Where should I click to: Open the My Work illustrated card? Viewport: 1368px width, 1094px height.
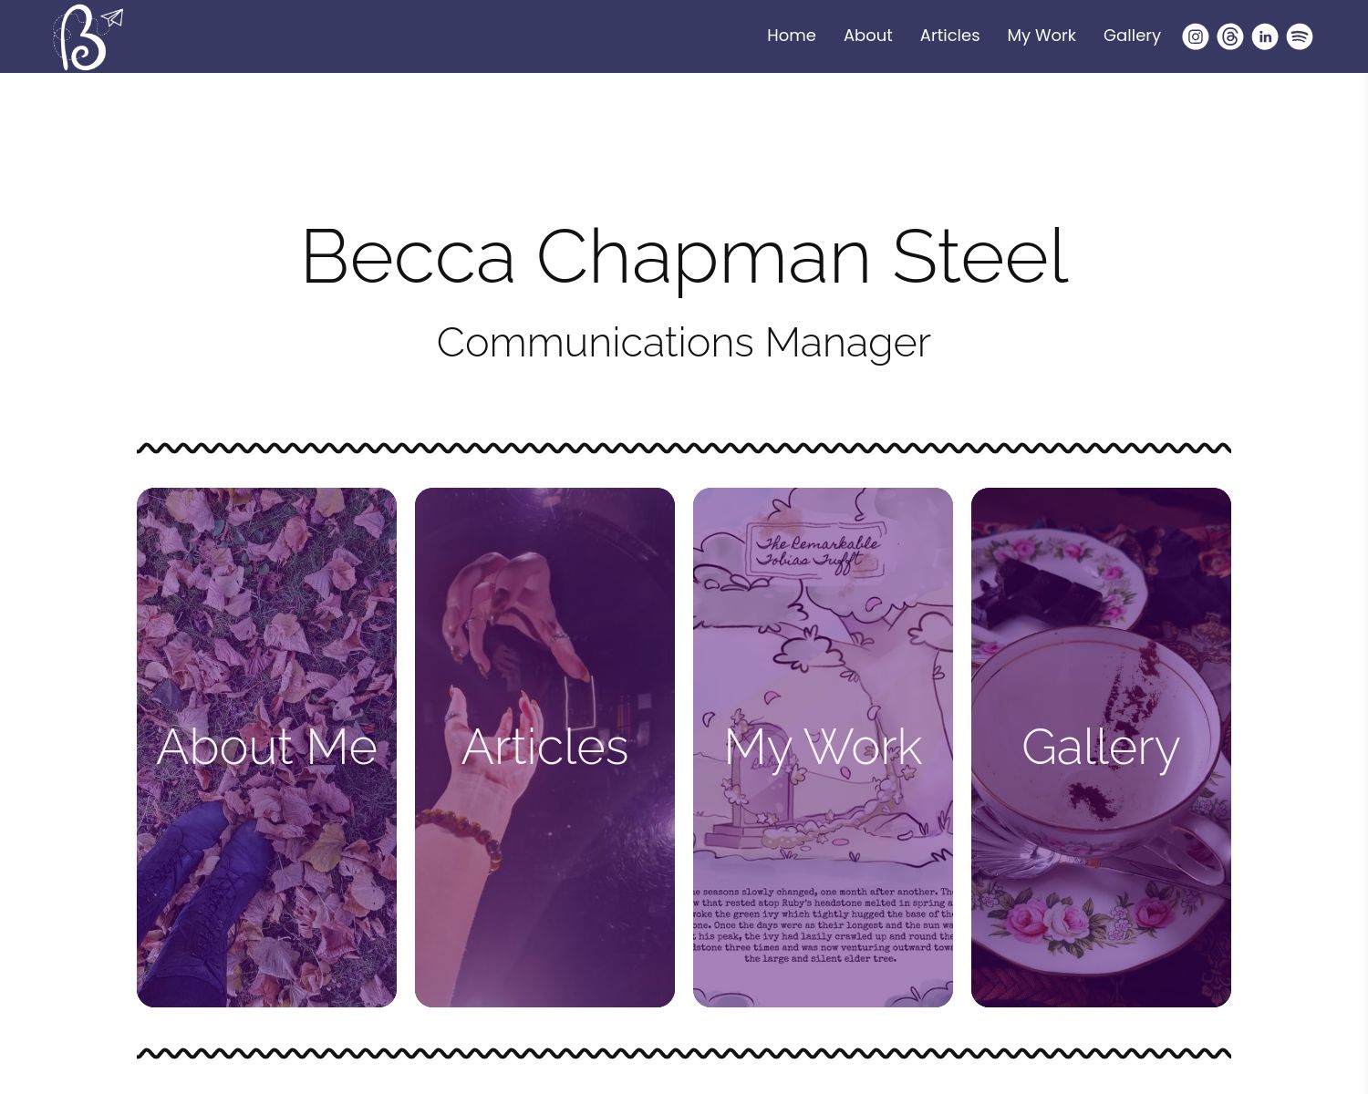point(823,747)
